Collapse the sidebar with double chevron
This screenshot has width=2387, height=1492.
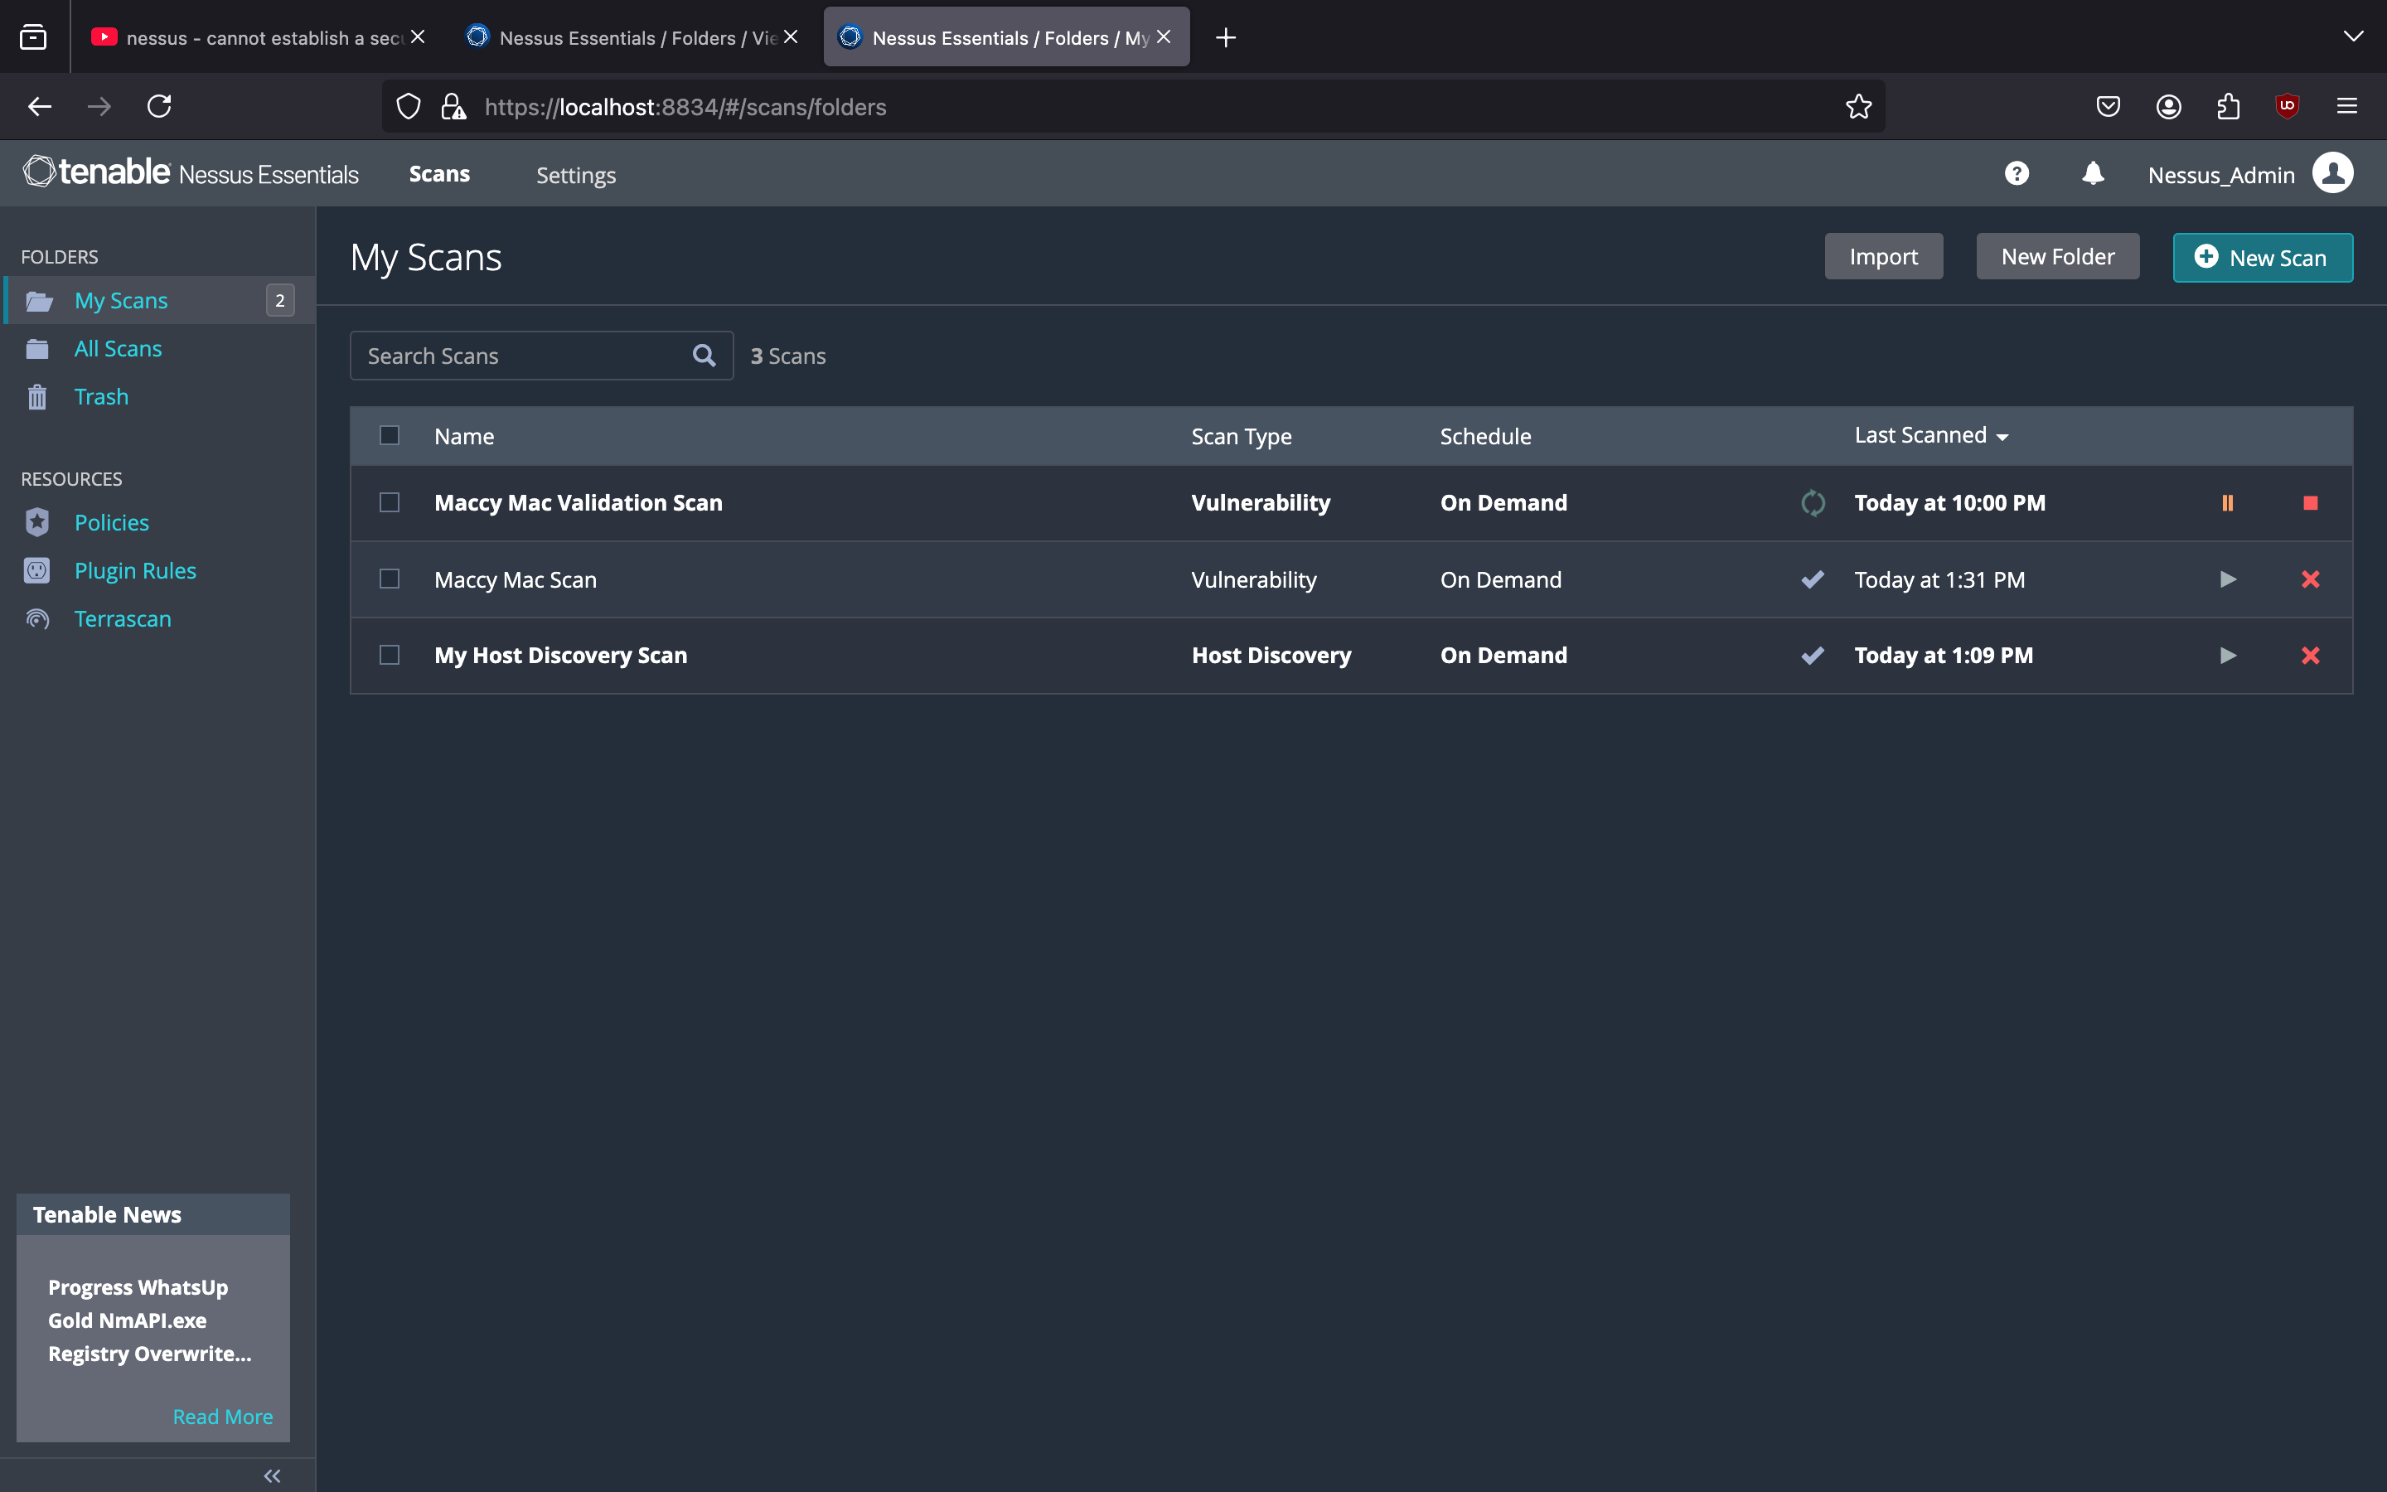click(272, 1475)
